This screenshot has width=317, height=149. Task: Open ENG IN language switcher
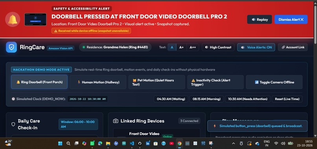click(x=267, y=144)
